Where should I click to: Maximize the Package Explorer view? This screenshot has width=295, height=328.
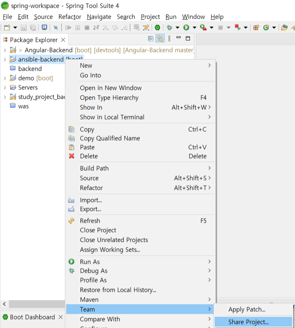[188, 38]
